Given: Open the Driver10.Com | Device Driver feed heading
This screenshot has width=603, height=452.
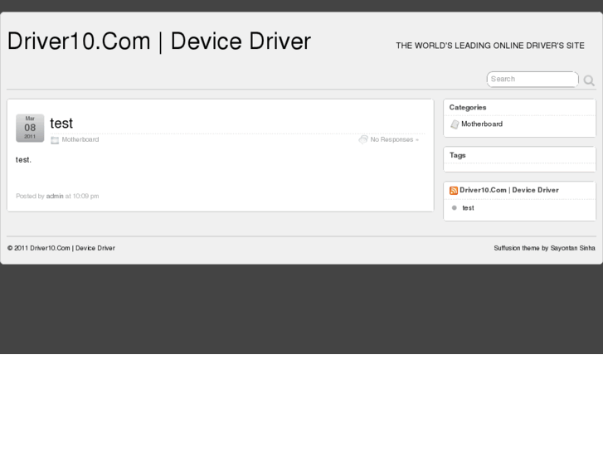Looking at the screenshot, I should tap(509, 190).
